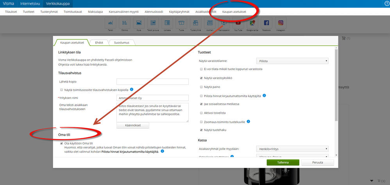Click into order confirmation custom text area
390x185 pixels.
click(x=152, y=113)
